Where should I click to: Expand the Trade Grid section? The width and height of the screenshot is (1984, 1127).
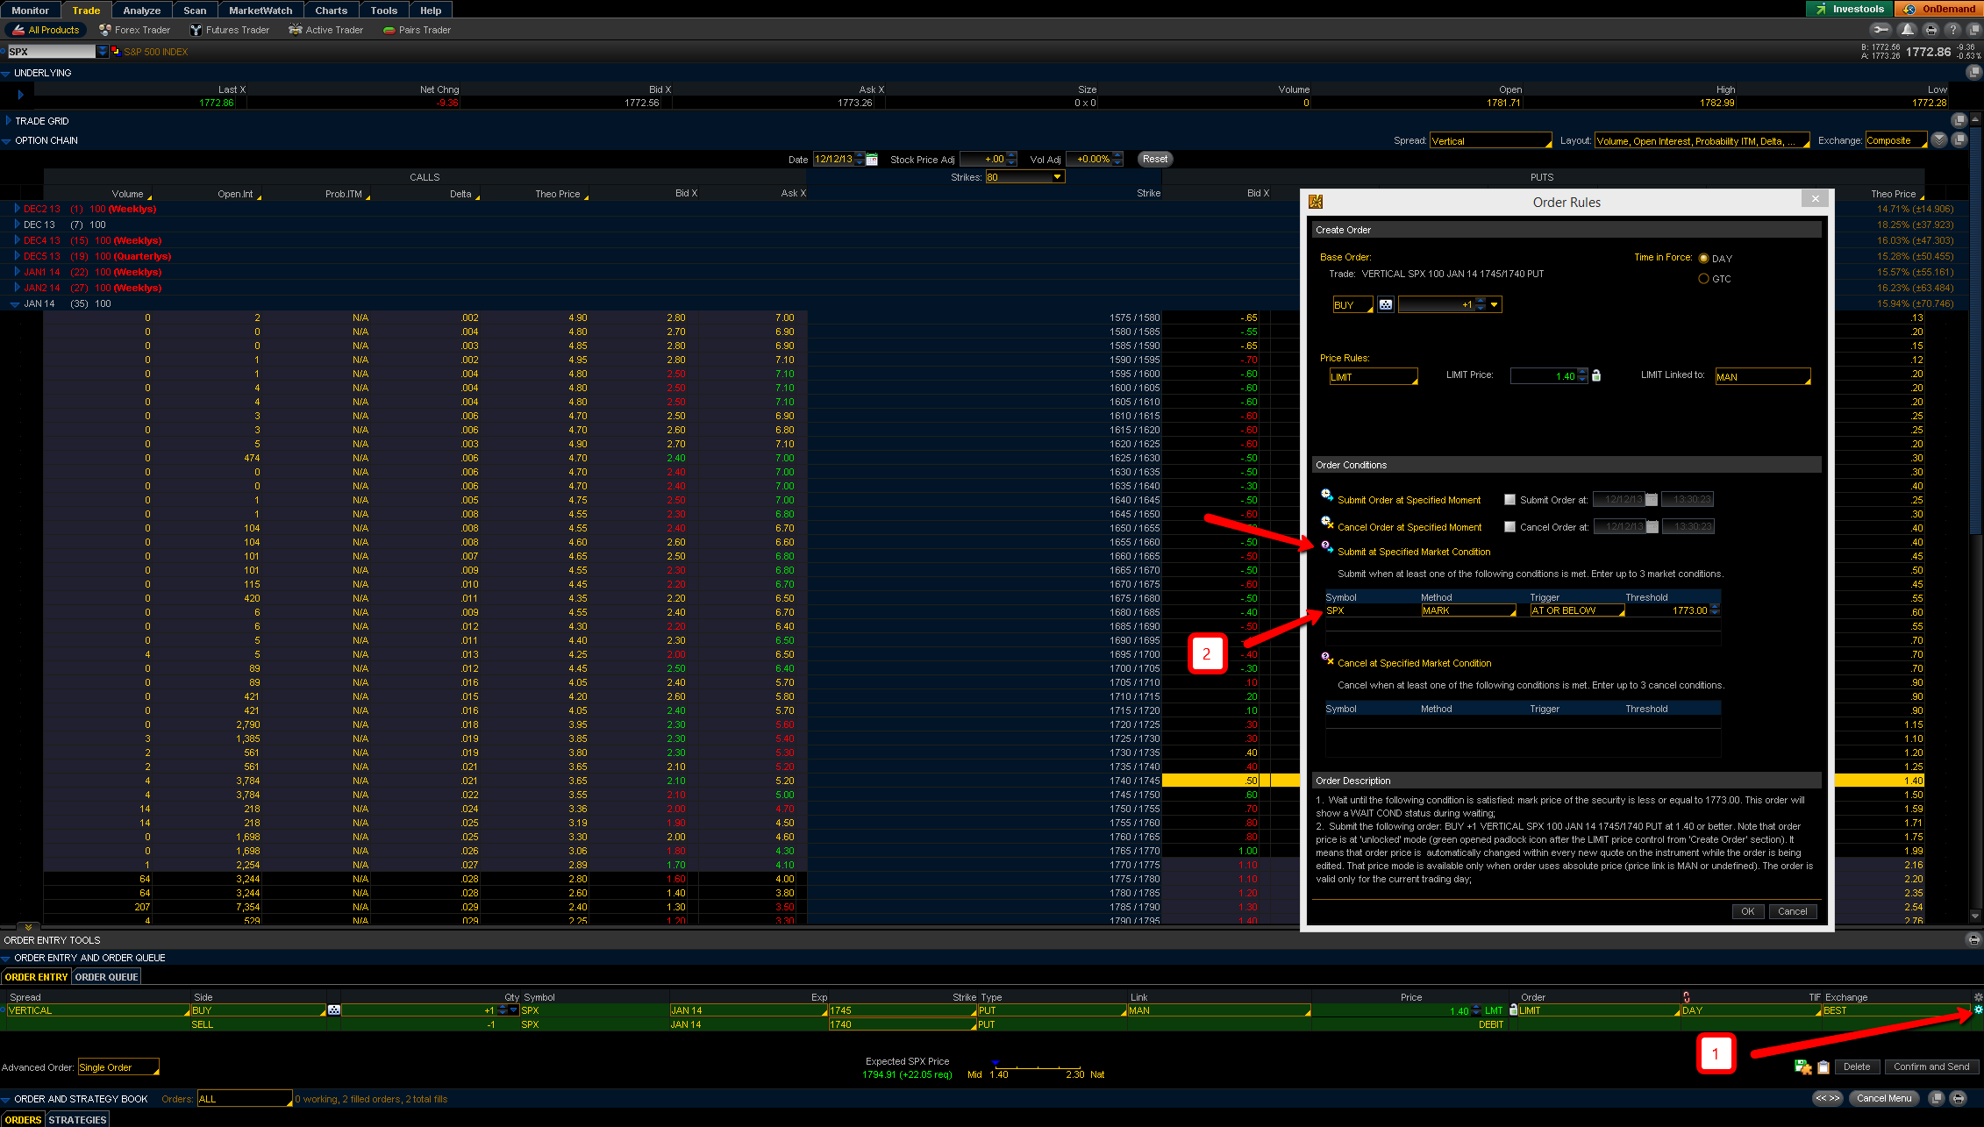click(9, 121)
